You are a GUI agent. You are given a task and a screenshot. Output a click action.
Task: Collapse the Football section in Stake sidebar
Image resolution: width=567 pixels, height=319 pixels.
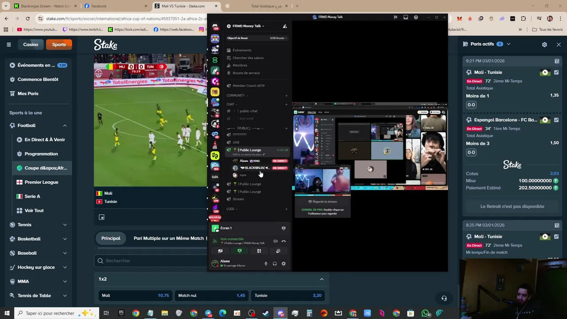65,125
